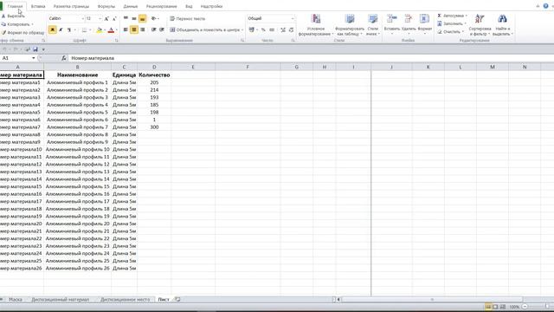Open Conditional Formatting (Условное форматирование)
The width and height of the screenshot is (554, 312).
pyautogui.click(x=316, y=25)
